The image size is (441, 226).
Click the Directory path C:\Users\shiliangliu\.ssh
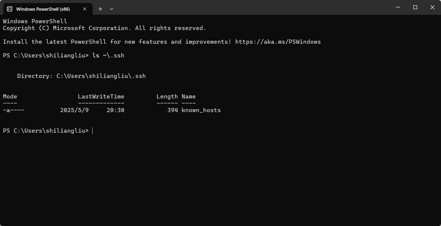tap(101, 76)
